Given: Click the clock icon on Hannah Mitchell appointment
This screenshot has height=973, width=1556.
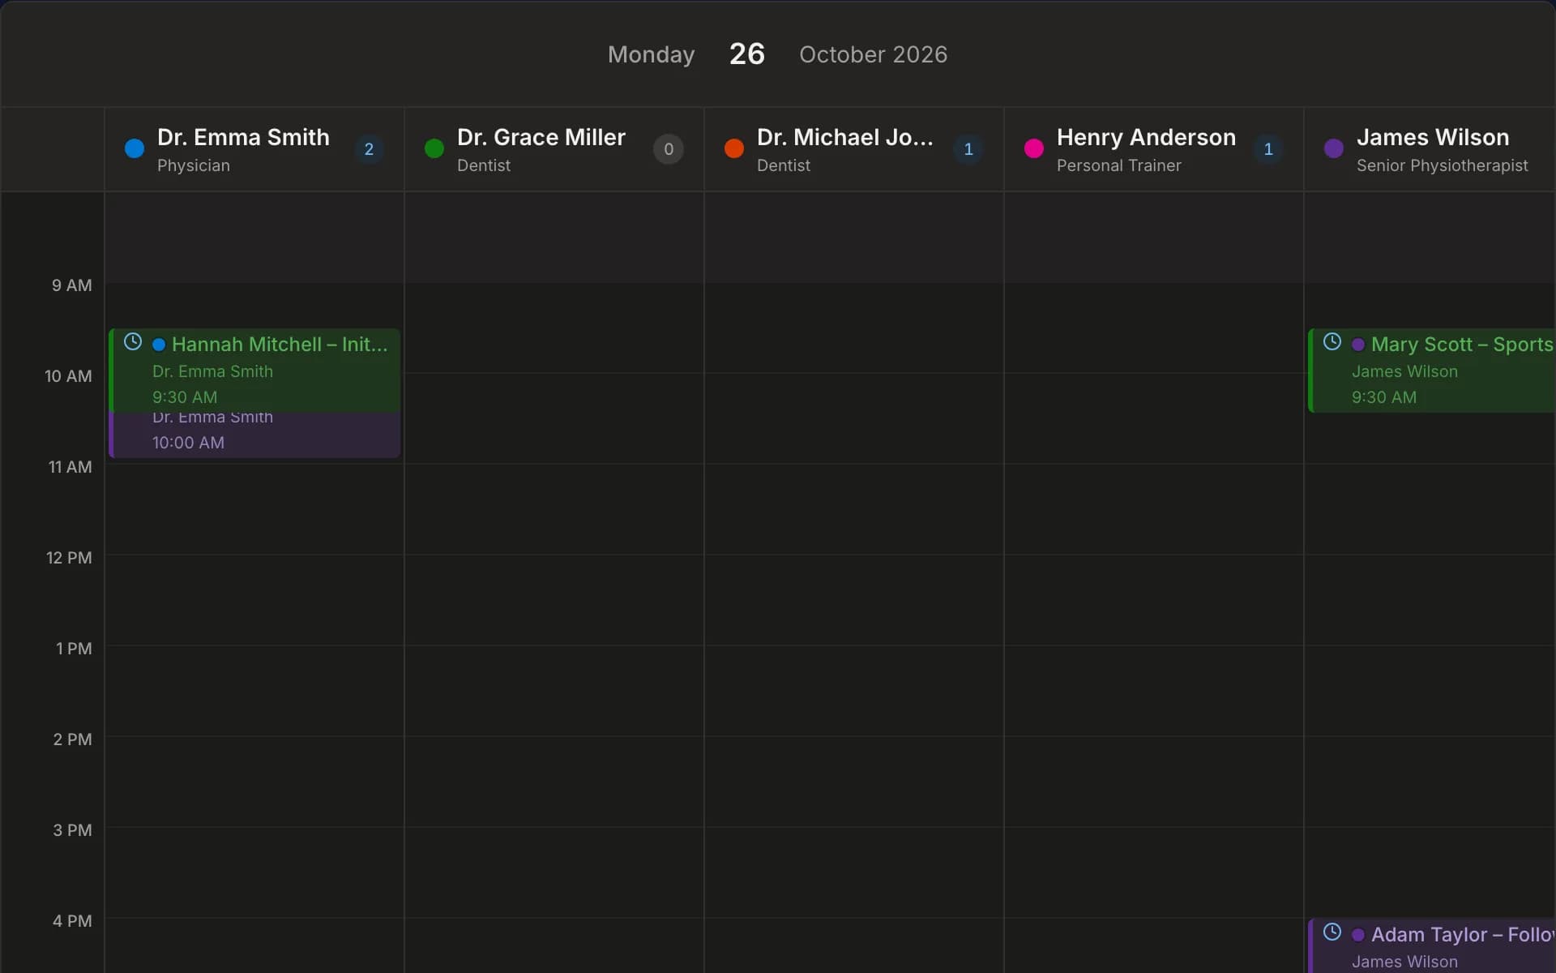Looking at the screenshot, I should [133, 341].
